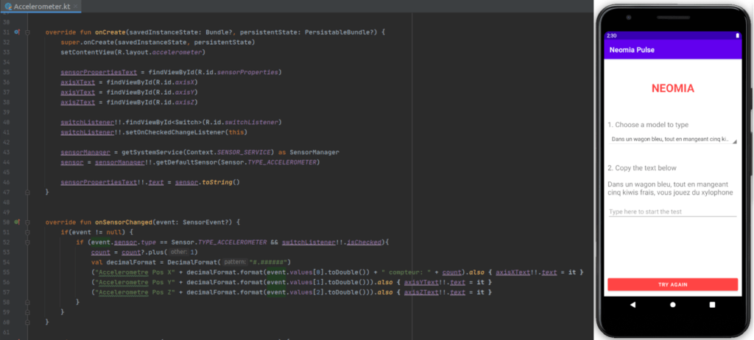The height and width of the screenshot is (340, 754).
Task: Click fold end marker on line 47
Action: [27, 192]
